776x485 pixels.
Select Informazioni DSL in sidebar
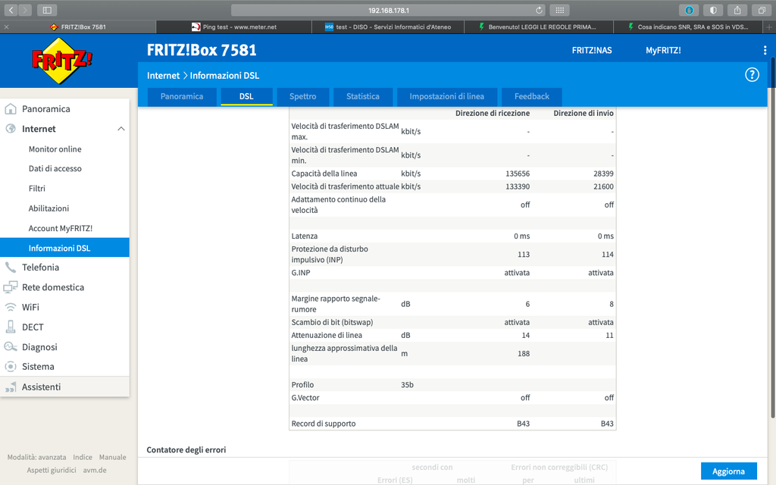pyautogui.click(x=65, y=248)
